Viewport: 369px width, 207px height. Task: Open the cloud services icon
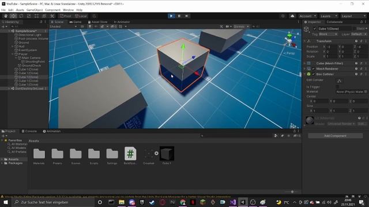click(x=292, y=16)
